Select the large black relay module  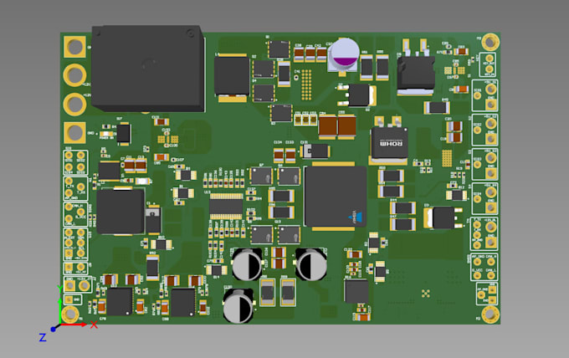pos(148,69)
